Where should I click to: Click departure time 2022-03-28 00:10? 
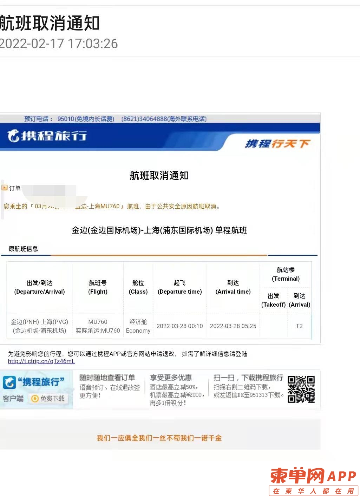pyautogui.click(x=180, y=326)
